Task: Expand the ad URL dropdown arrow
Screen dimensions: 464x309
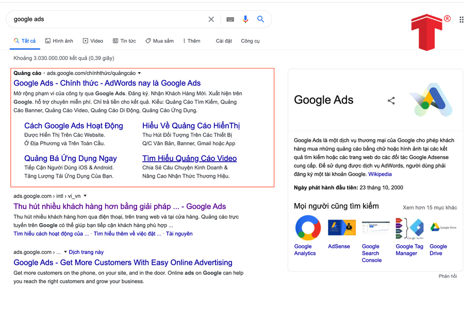Action: pos(139,73)
